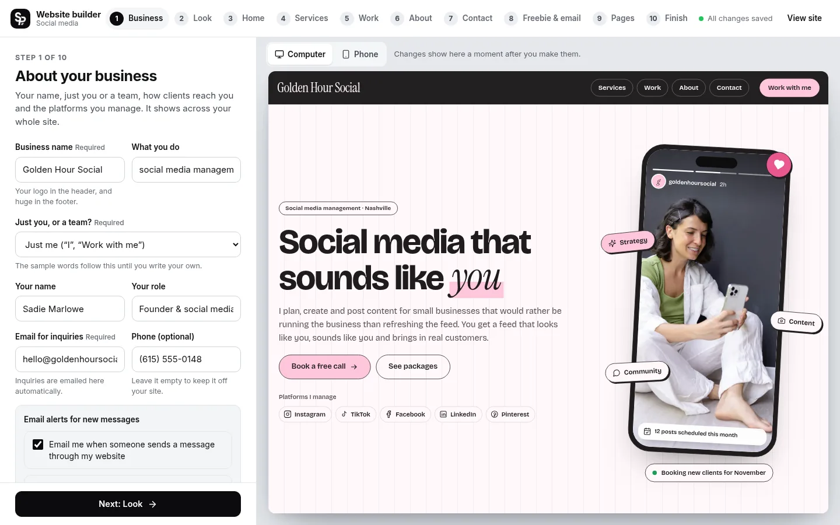The image size is (840, 525).
Task: Click the pink heart badge on the phone mockup
Action: 779,164
